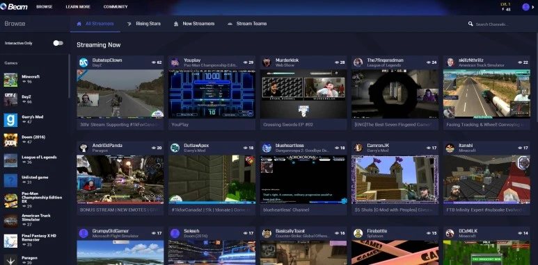Click the LVL 1 indicator in header
This screenshot has height=265, width=538.
[x=506, y=4]
